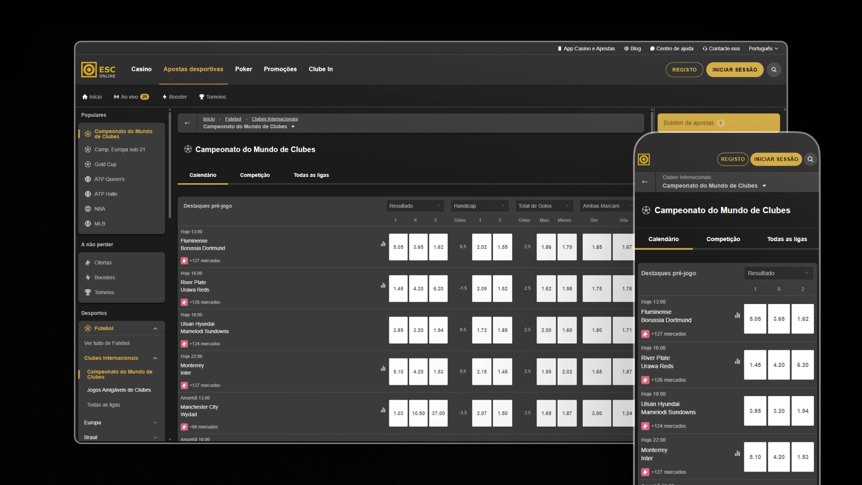Click the Torneios trophy icon in sub navigation
862x485 pixels.
click(202, 97)
